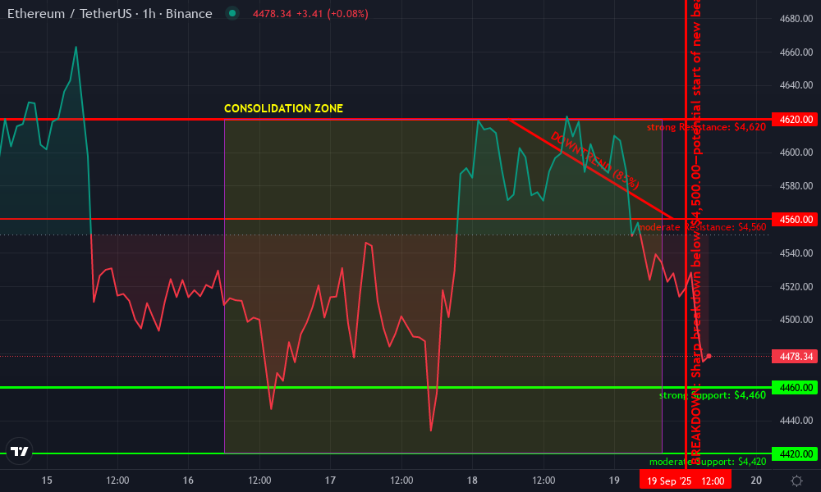Open chart settings gear icon
The height and width of the screenshot is (492, 821).
(x=796, y=481)
